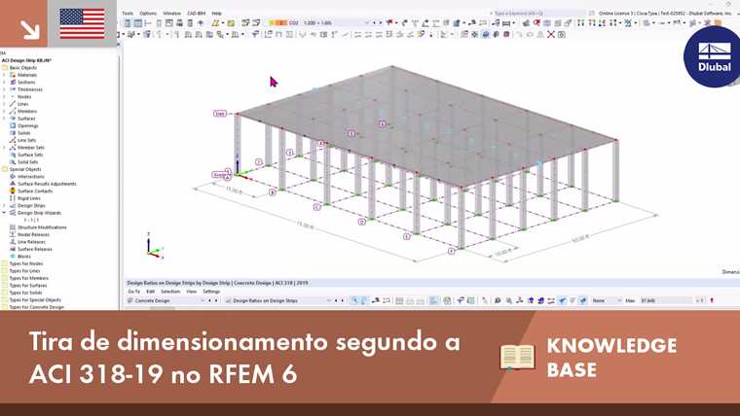This screenshot has height=416, width=740.
Task: Select Openings in the navigator tree
Action: pyautogui.click(x=28, y=125)
